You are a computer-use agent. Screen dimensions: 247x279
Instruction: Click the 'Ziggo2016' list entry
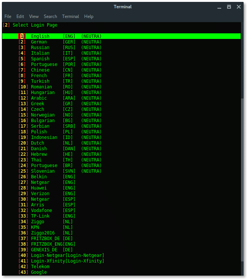[43, 233]
